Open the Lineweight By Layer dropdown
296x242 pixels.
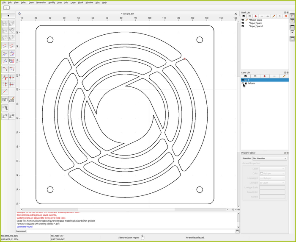272,178
